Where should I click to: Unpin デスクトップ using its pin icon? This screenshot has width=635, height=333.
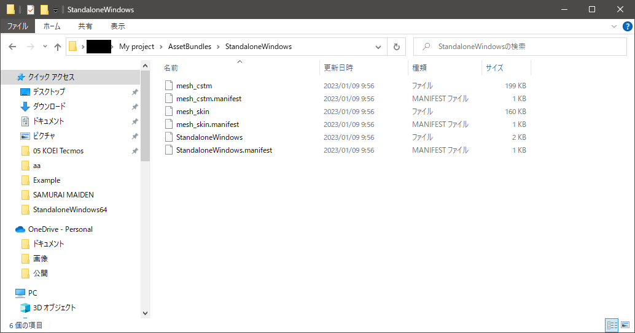(x=135, y=92)
